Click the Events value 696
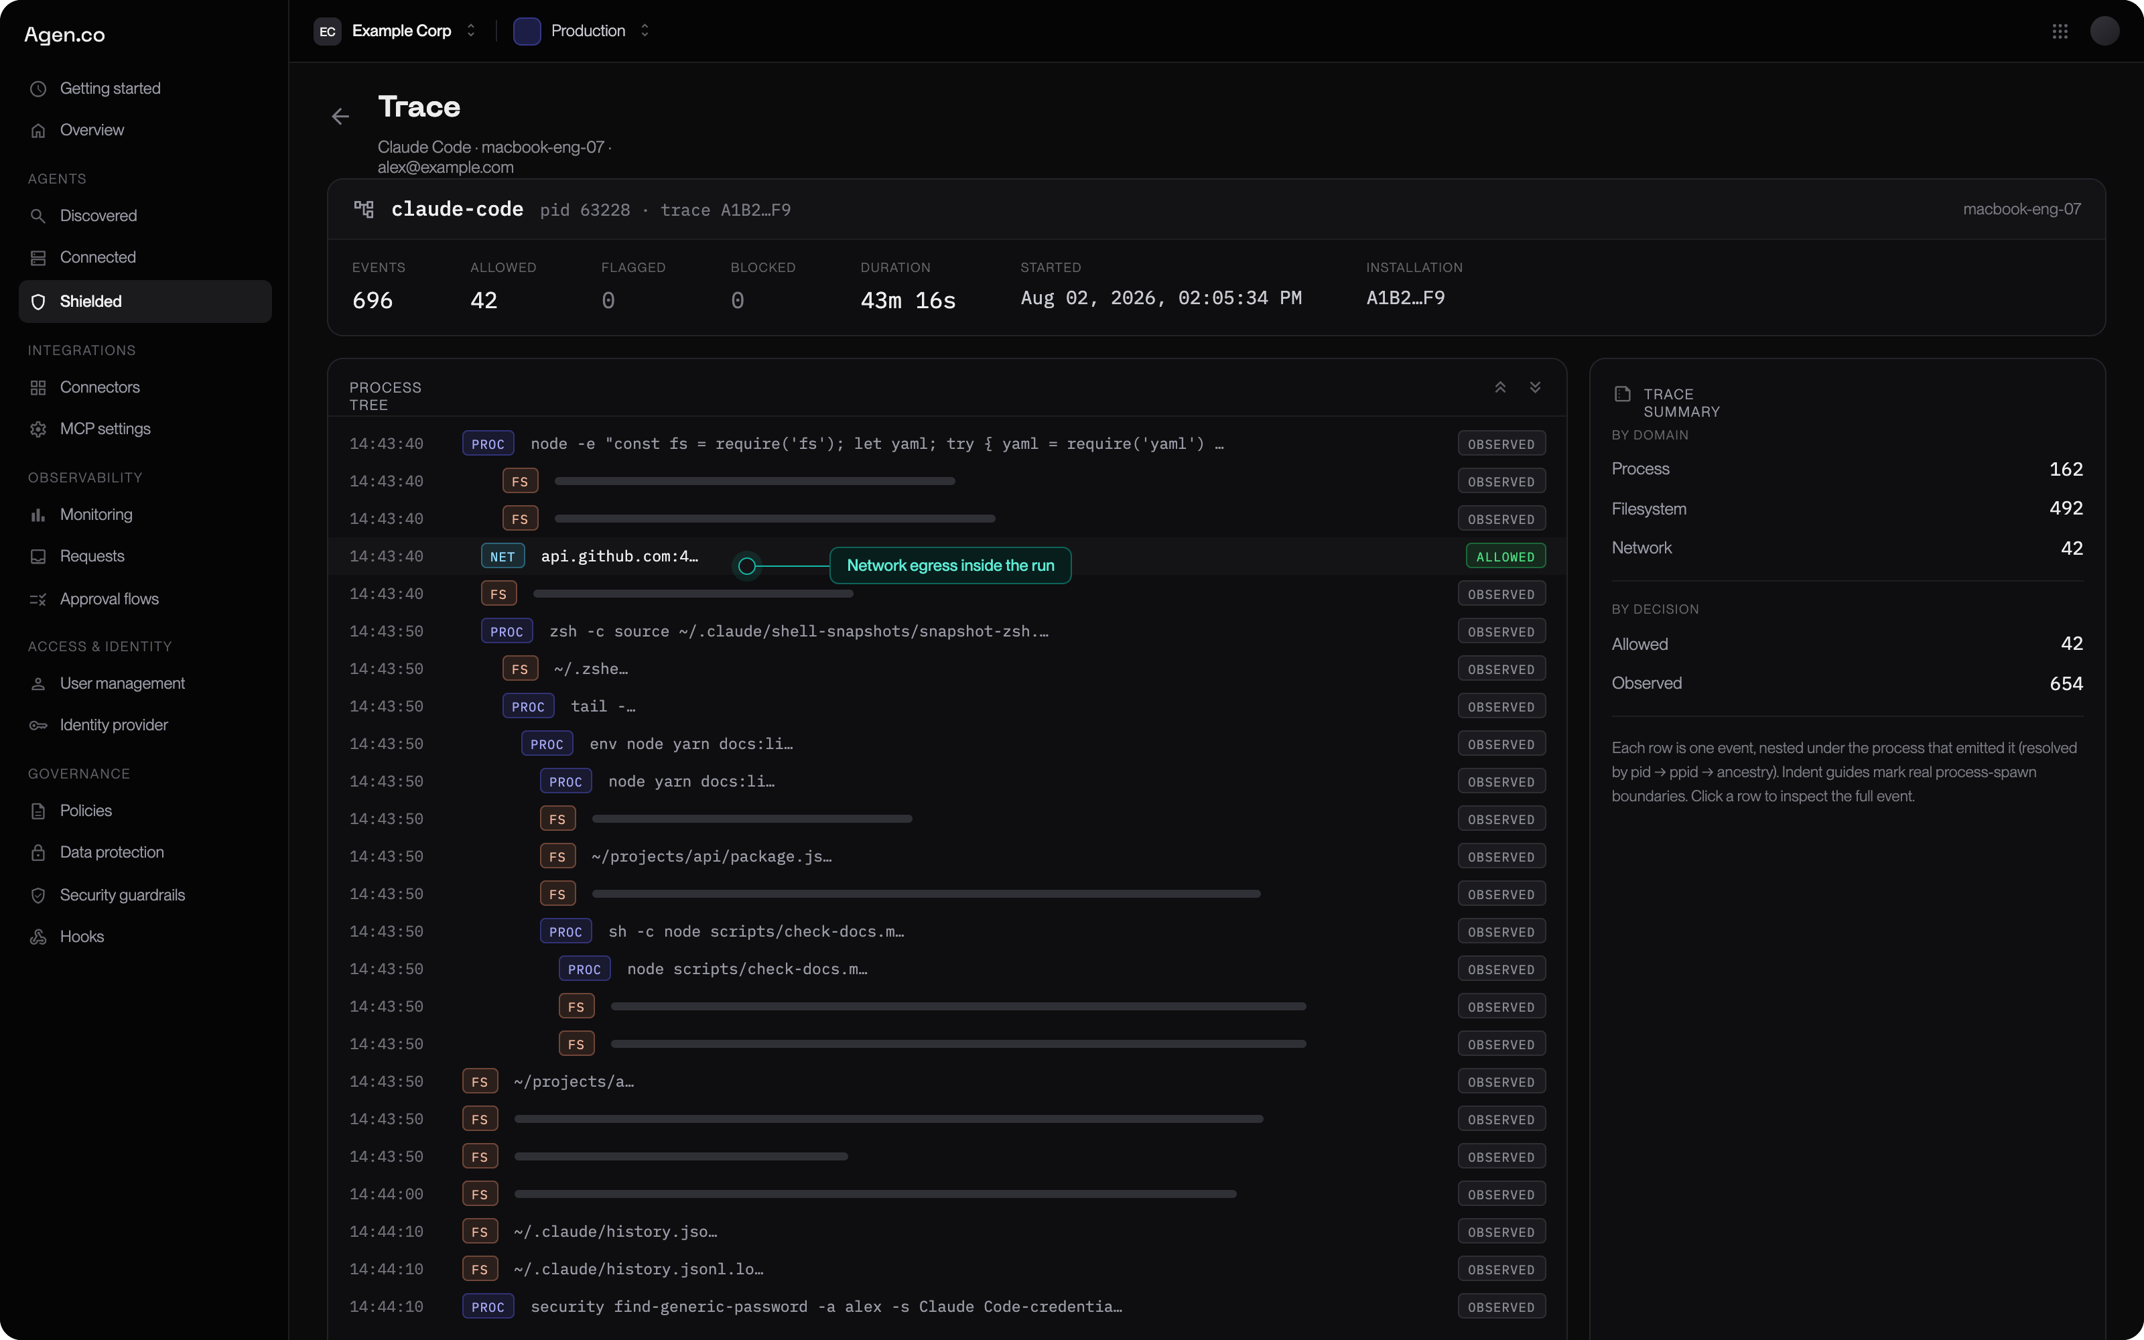The height and width of the screenshot is (1340, 2144). (372, 300)
